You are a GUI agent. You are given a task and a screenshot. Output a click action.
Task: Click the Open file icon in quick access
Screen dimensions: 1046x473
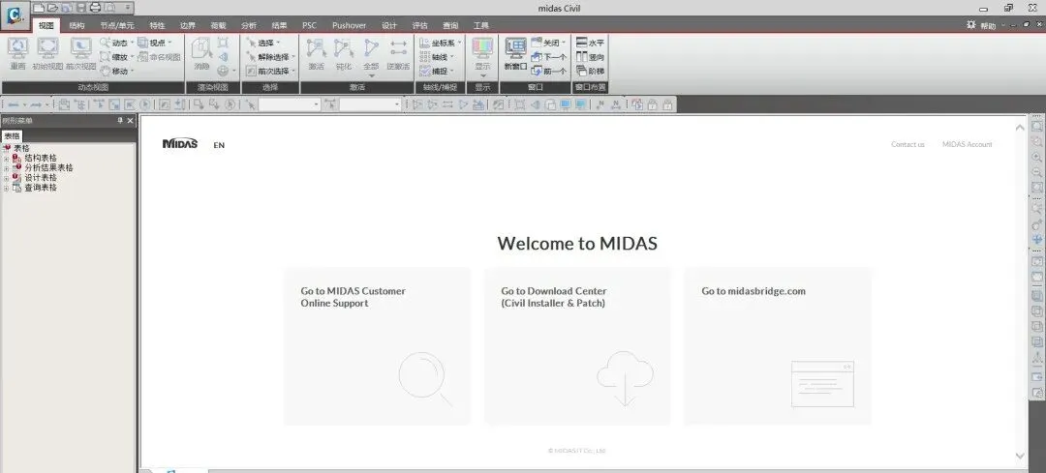52,8
